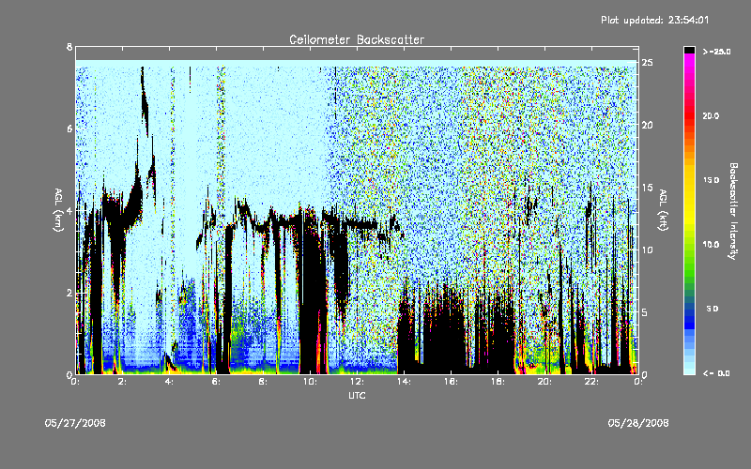Click the end date 05/28/2008 label

pos(638,423)
